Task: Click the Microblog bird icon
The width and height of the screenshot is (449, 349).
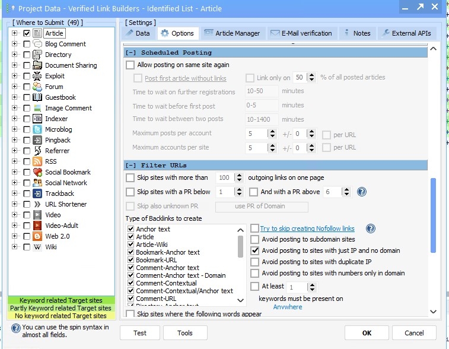Action: [37, 129]
